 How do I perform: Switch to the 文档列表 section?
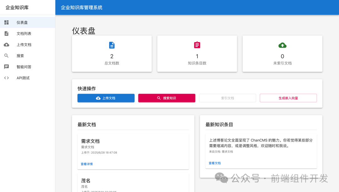[23, 33]
